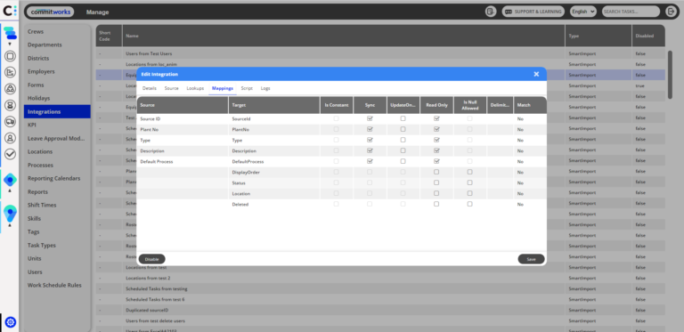Open the stacked-discs icon in left rail

tap(10, 105)
